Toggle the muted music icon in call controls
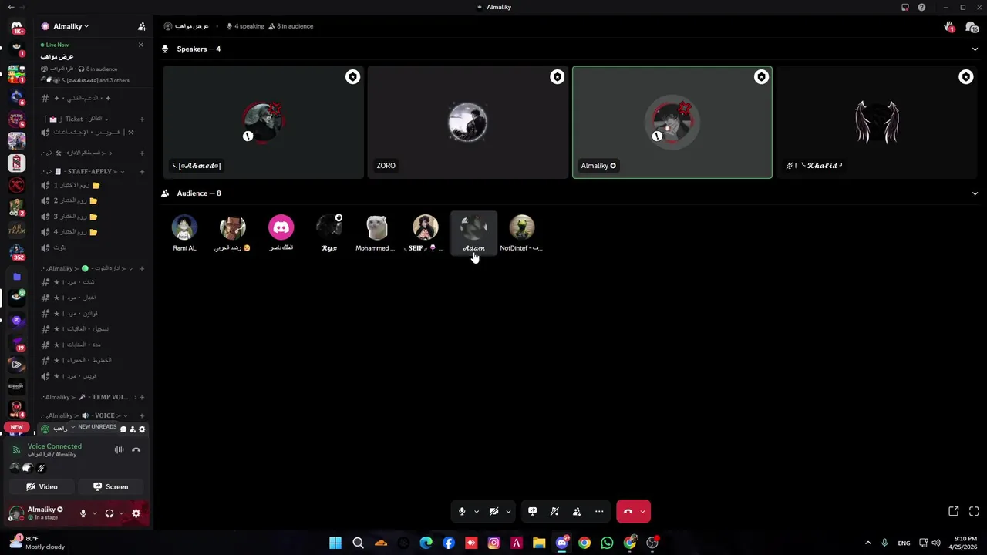 (554, 511)
